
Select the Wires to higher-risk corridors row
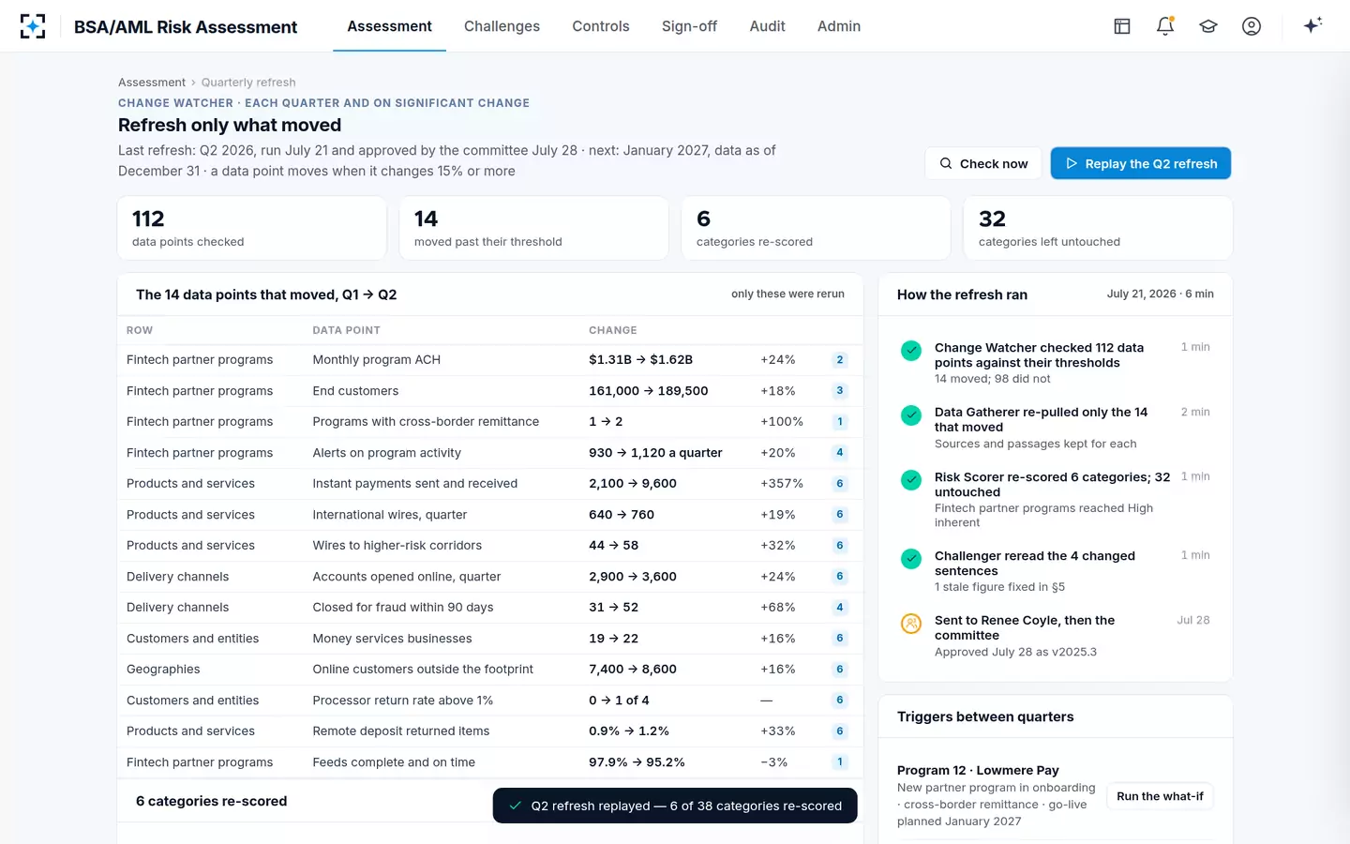(x=490, y=546)
